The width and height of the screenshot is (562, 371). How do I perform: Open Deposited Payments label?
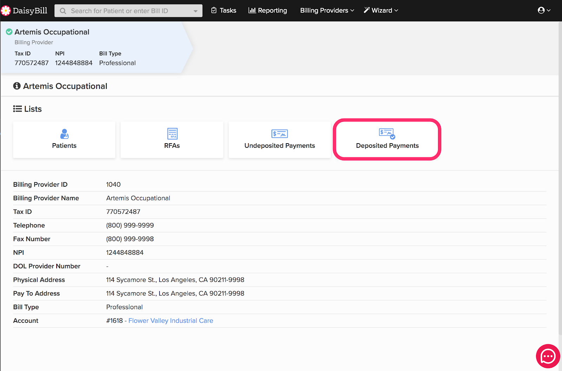tap(387, 146)
